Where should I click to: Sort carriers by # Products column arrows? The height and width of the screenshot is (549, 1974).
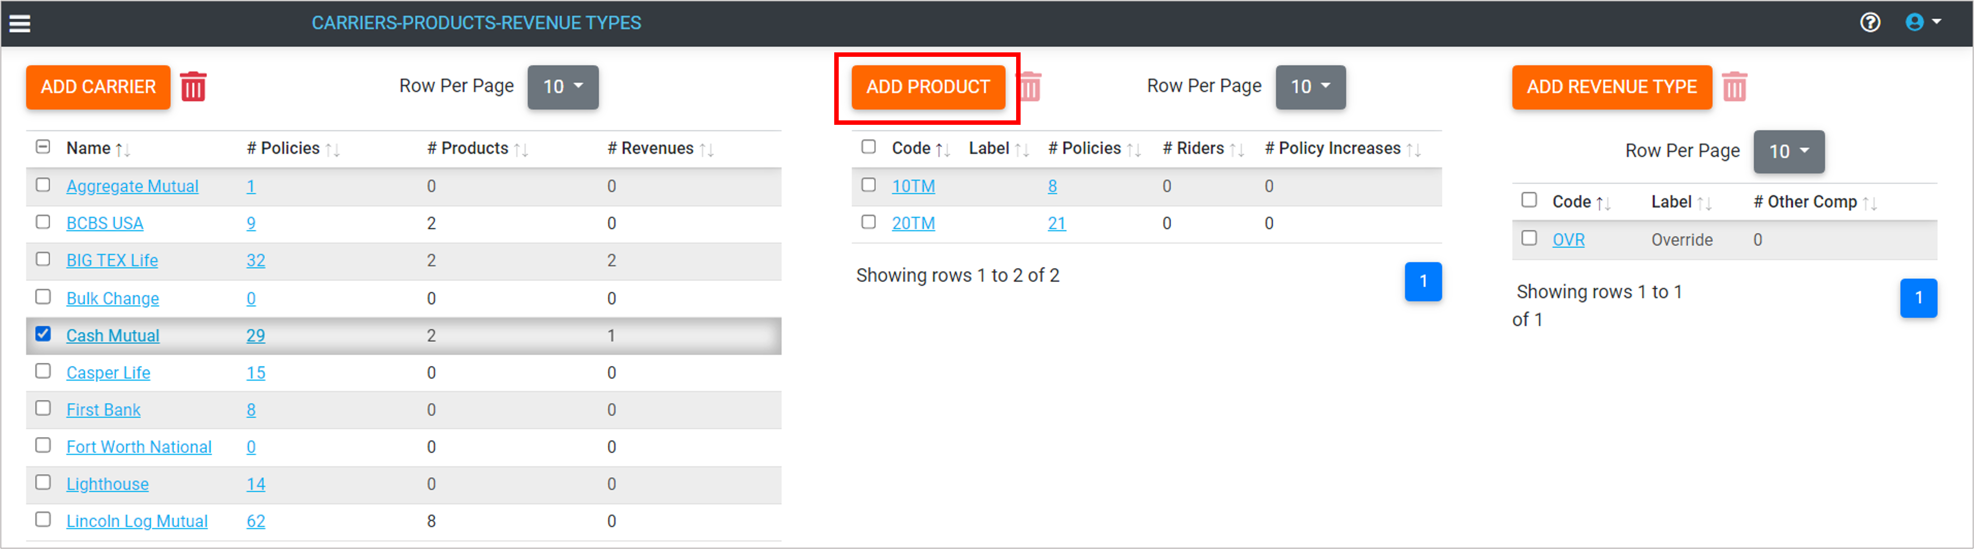click(521, 149)
